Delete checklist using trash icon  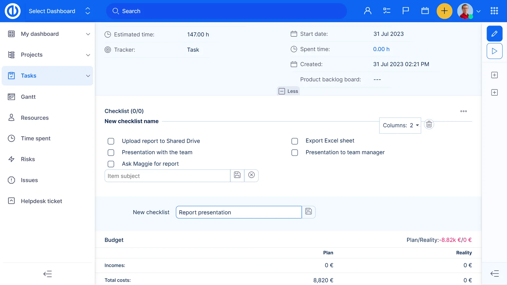[x=429, y=124]
